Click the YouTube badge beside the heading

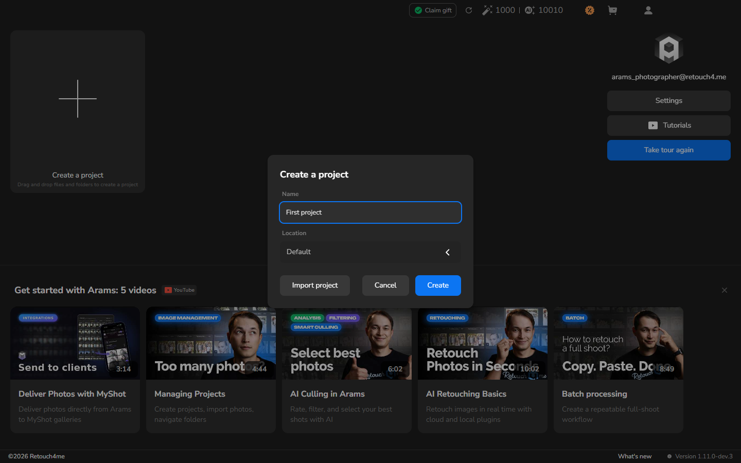click(180, 290)
